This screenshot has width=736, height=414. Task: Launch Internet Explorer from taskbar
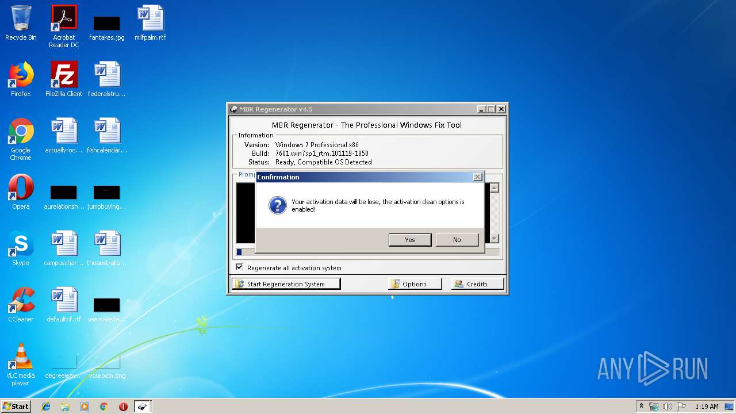tap(46, 406)
